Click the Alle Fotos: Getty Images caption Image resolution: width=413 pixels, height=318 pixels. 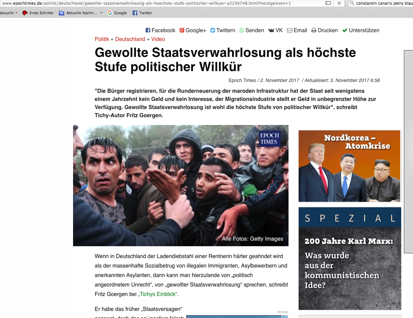252,239
